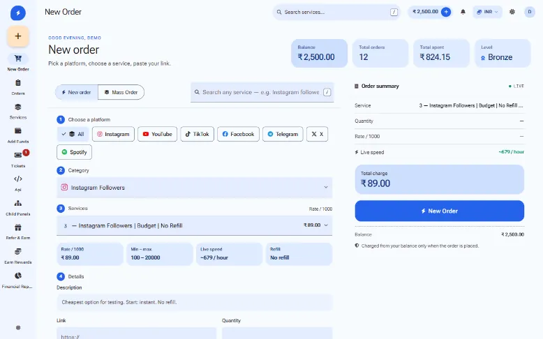Click the 'Refill' No refill tile
This screenshot has height=339, width=543.
[x=299, y=254]
